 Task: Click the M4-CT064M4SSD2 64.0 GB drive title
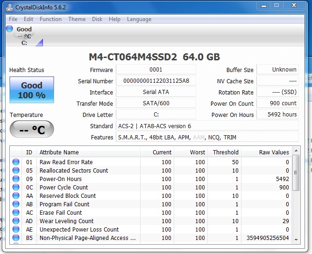pyautogui.click(x=155, y=57)
